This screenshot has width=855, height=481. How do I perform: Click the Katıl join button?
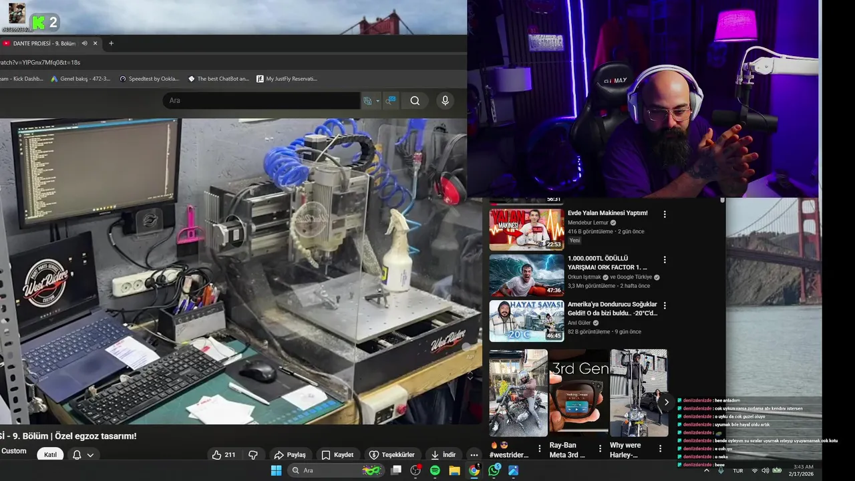[x=50, y=455]
